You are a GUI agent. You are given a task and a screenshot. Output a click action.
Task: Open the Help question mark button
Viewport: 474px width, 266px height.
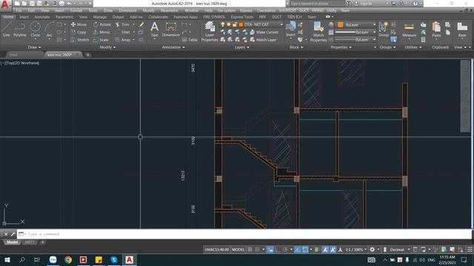415,3
